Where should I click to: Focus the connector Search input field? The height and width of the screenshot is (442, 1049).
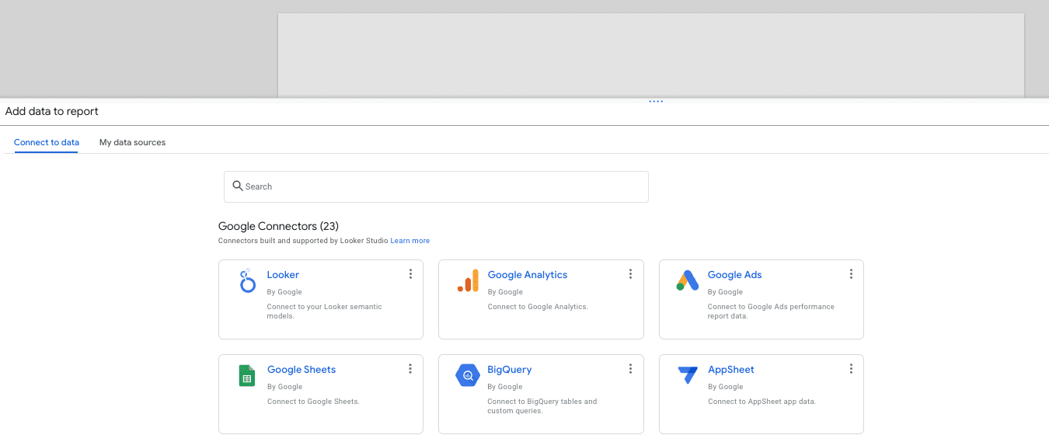point(443,186)
